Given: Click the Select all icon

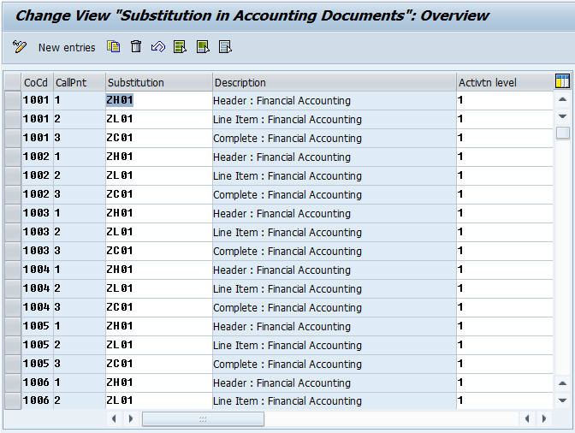Looking at the screenshot, I should point(180,47).
